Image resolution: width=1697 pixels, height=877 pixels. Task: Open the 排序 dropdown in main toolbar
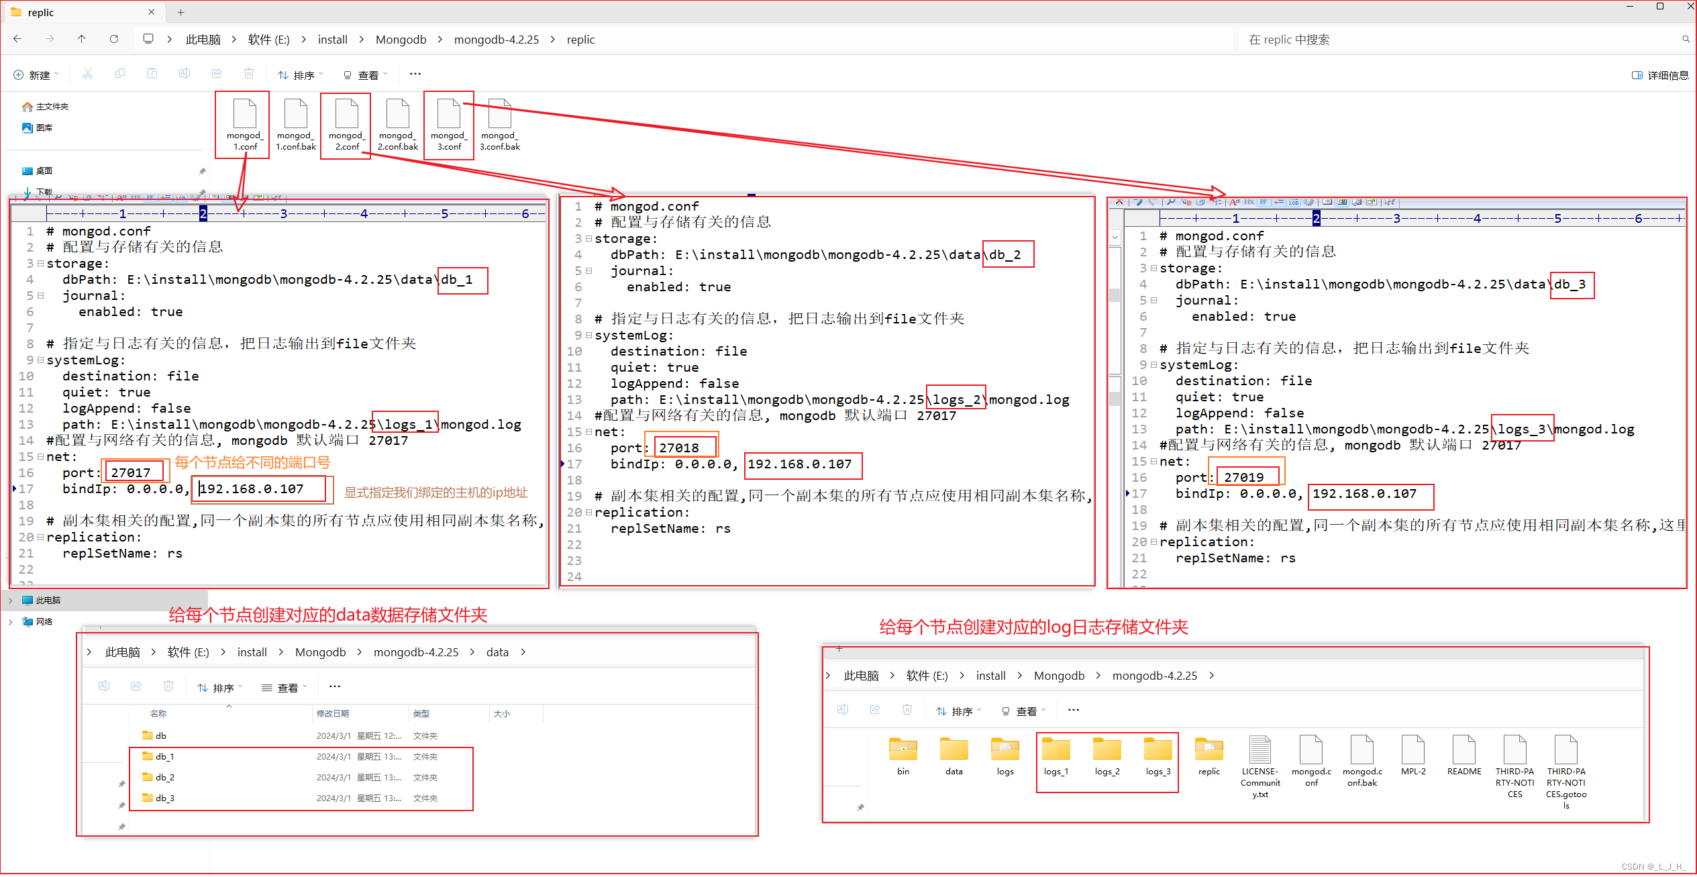pyautogui.click(x=301, y=74)
